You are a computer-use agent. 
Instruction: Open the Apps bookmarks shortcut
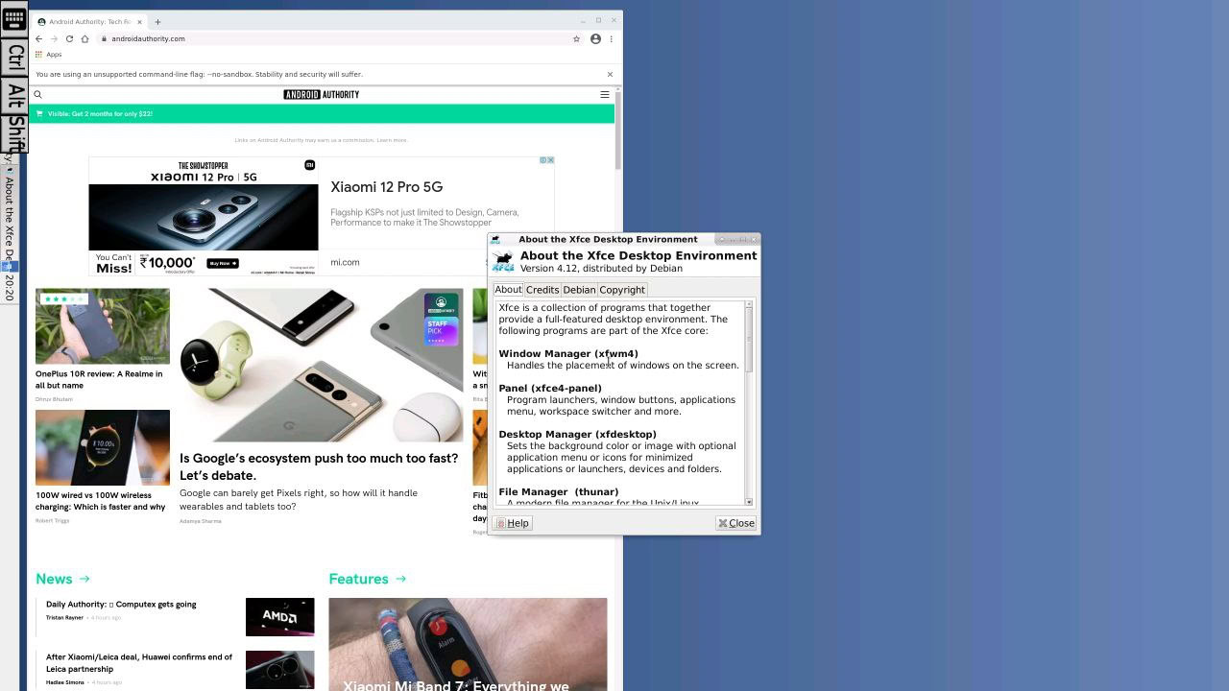pos(48,55)
